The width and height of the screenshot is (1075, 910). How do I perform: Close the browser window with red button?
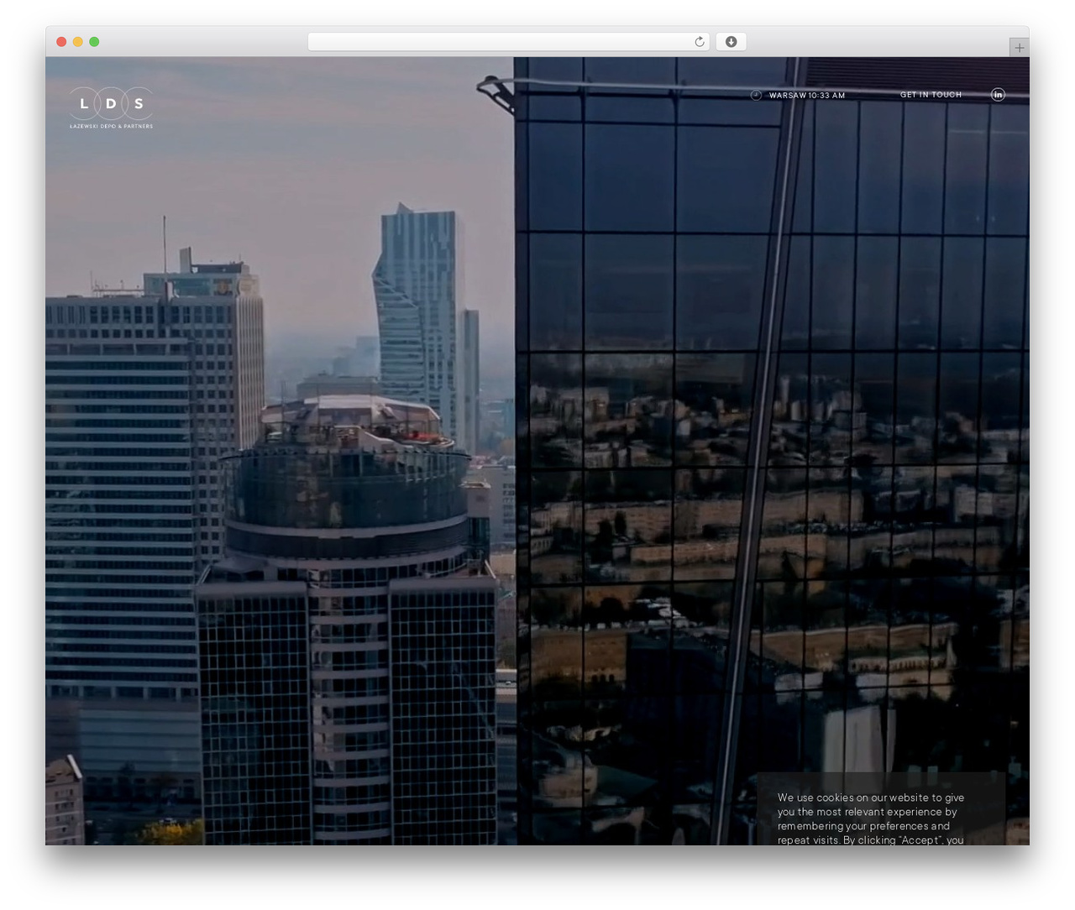61,42
